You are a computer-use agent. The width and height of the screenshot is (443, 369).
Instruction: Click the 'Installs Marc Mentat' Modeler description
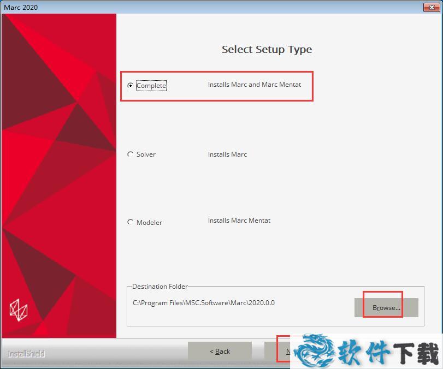(x=239, y=221)
